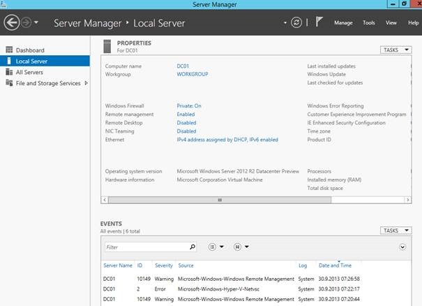
Task: Open the notifications flag icon
Action: click(x=319, y=22)
